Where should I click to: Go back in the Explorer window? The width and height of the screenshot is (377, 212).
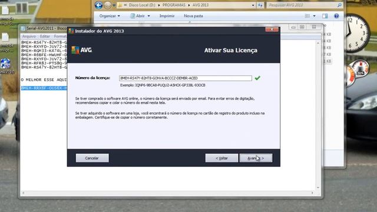click(98, 5)
